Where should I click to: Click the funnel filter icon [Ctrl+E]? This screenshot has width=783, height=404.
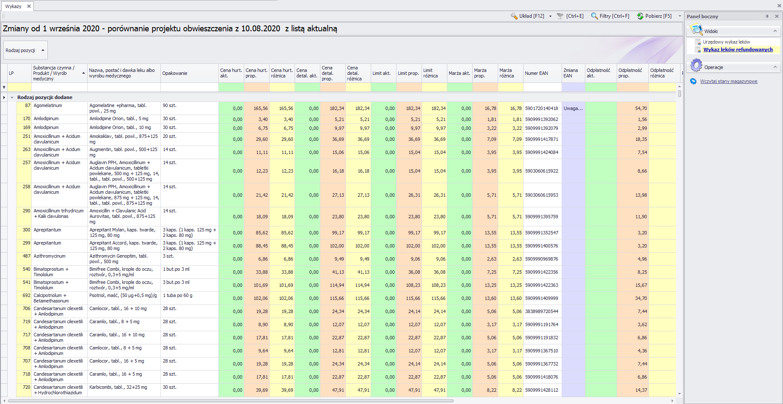(x=560, y=16)
